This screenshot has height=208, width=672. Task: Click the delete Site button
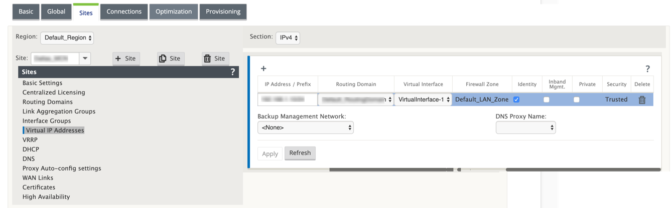pyautogui.click(x=215, y=58)
